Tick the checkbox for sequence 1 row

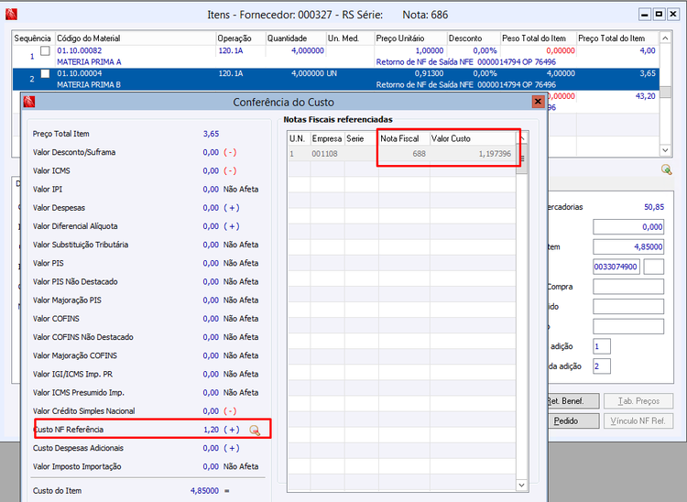pyautogui.click(x=45, y=51)
